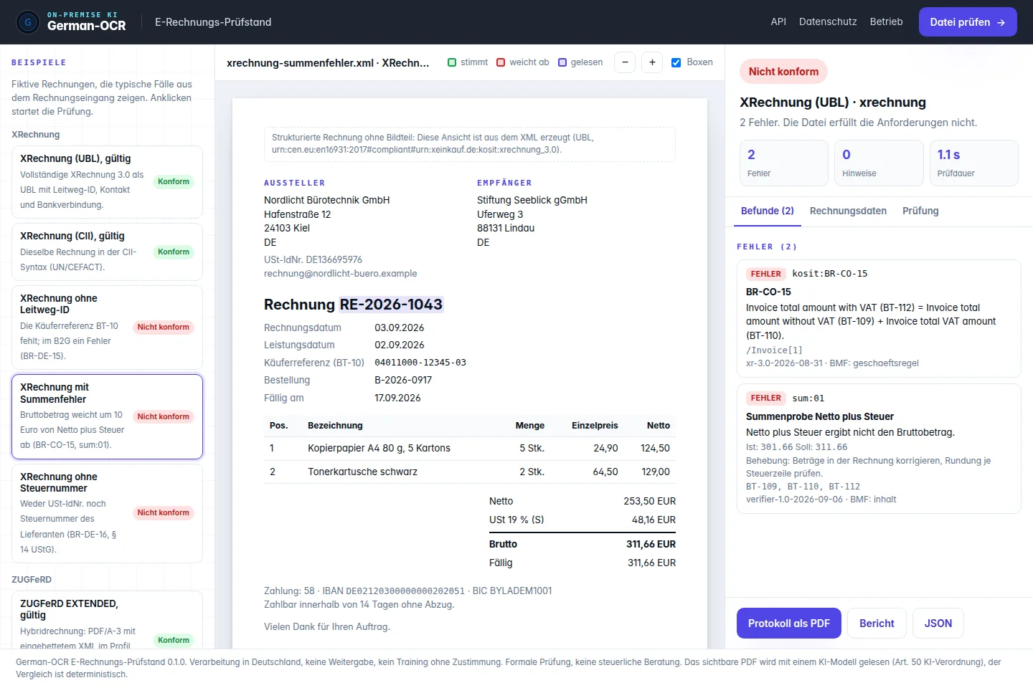Click the Prüfdauer 1.1 s tile
The height and width of the screenshot is (688, 1033).
[973, 163]
